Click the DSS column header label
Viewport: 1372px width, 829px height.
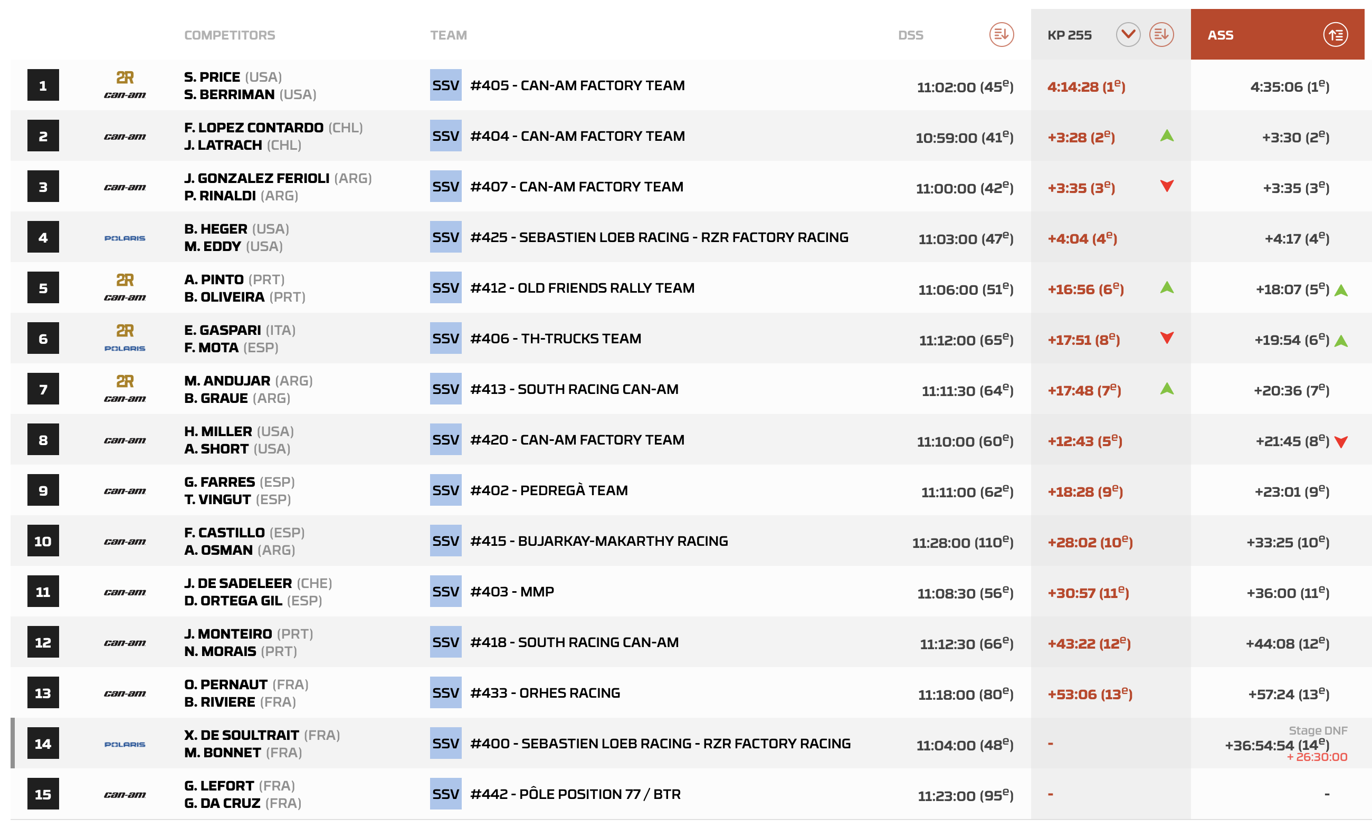coord(910,35)
